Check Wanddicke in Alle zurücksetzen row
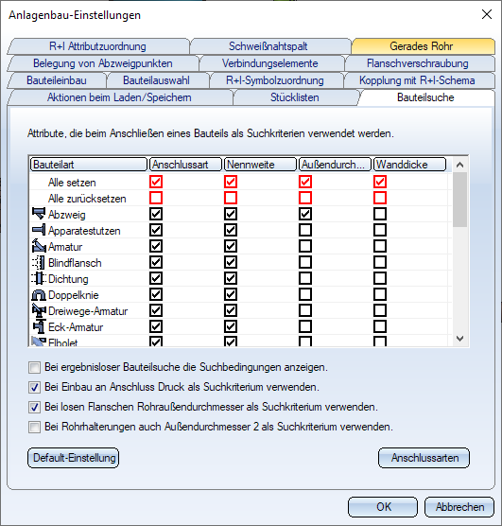Viewport: 502px width, 526px height. [380, 198]
